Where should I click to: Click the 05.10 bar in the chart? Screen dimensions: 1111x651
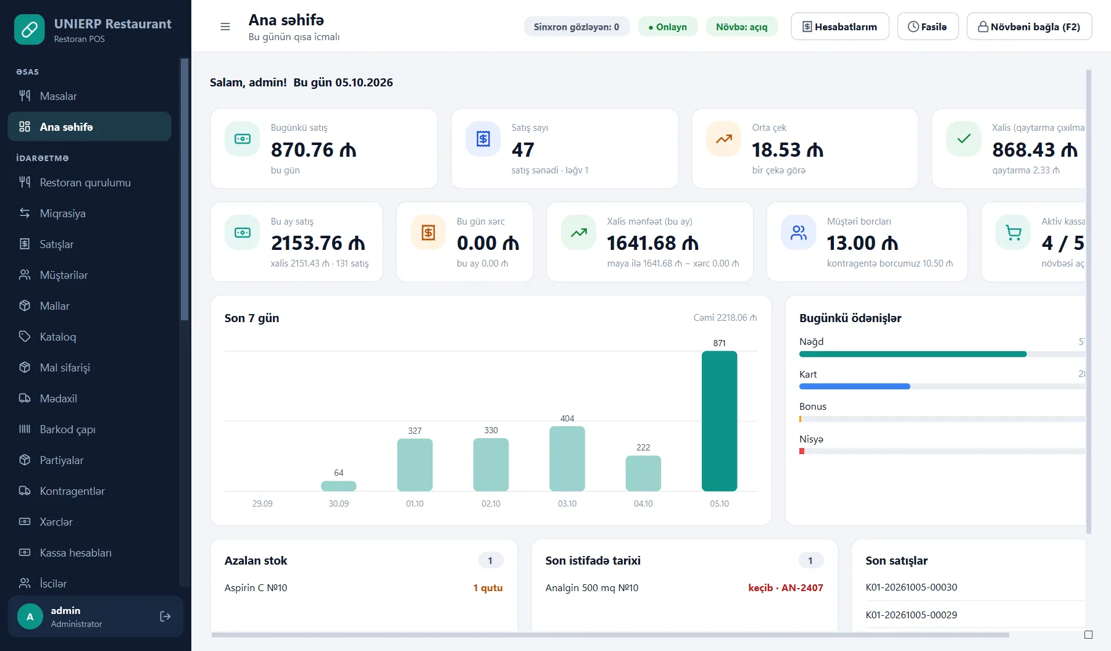[x=719, y=421]
